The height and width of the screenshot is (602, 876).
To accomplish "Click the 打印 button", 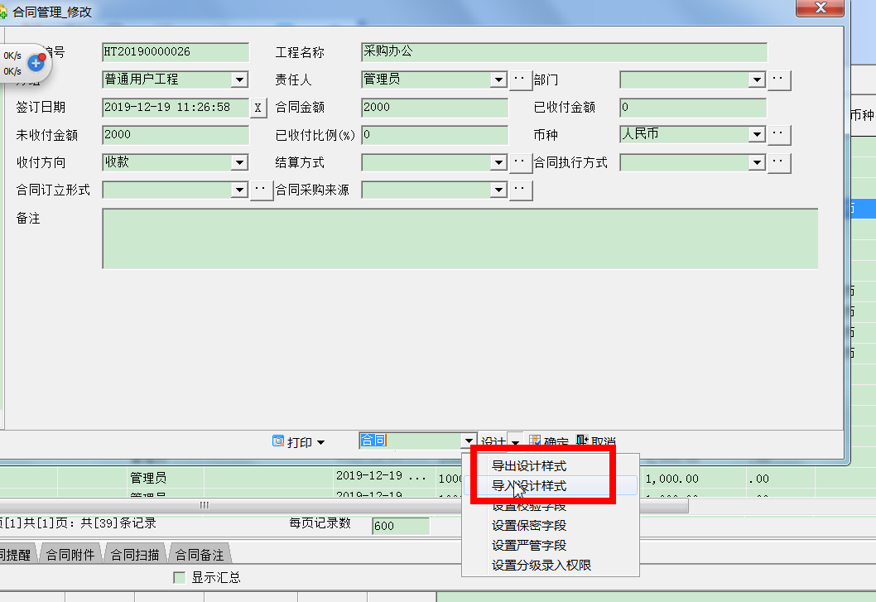I will tap(300, 443).
